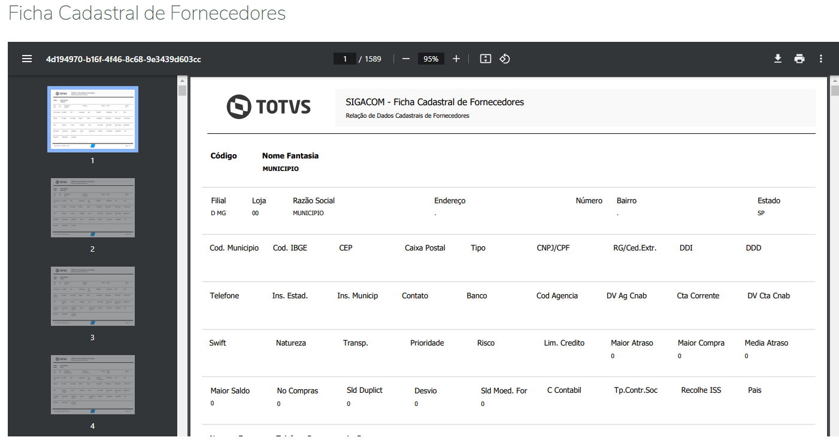The width and height of the screenshot is (839, 440).
Task: Click the page number input field
Action: (x=345, y=59)
